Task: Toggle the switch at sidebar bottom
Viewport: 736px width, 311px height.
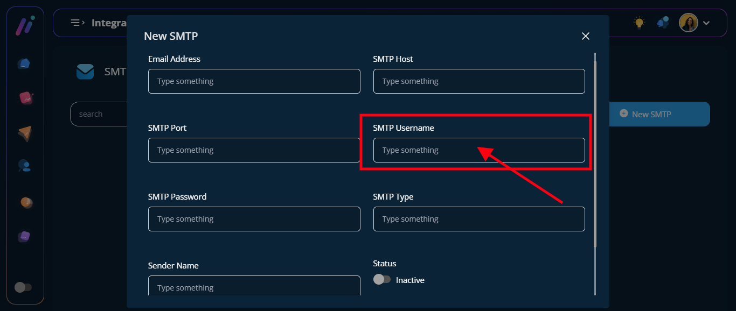Action: [x=23, y=287]
